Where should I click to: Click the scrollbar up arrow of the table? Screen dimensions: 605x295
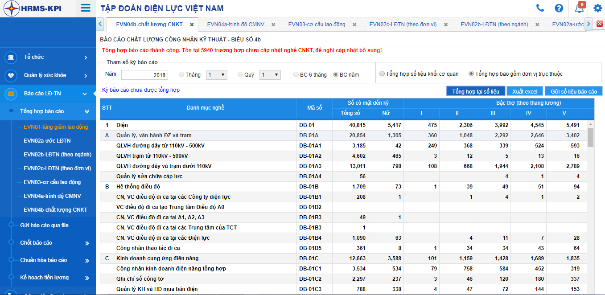pos(590,124)
